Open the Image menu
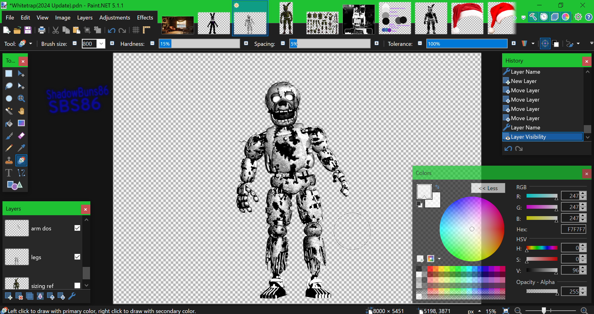The width and height of the screenshot is (594, 314). pos(63,18)
